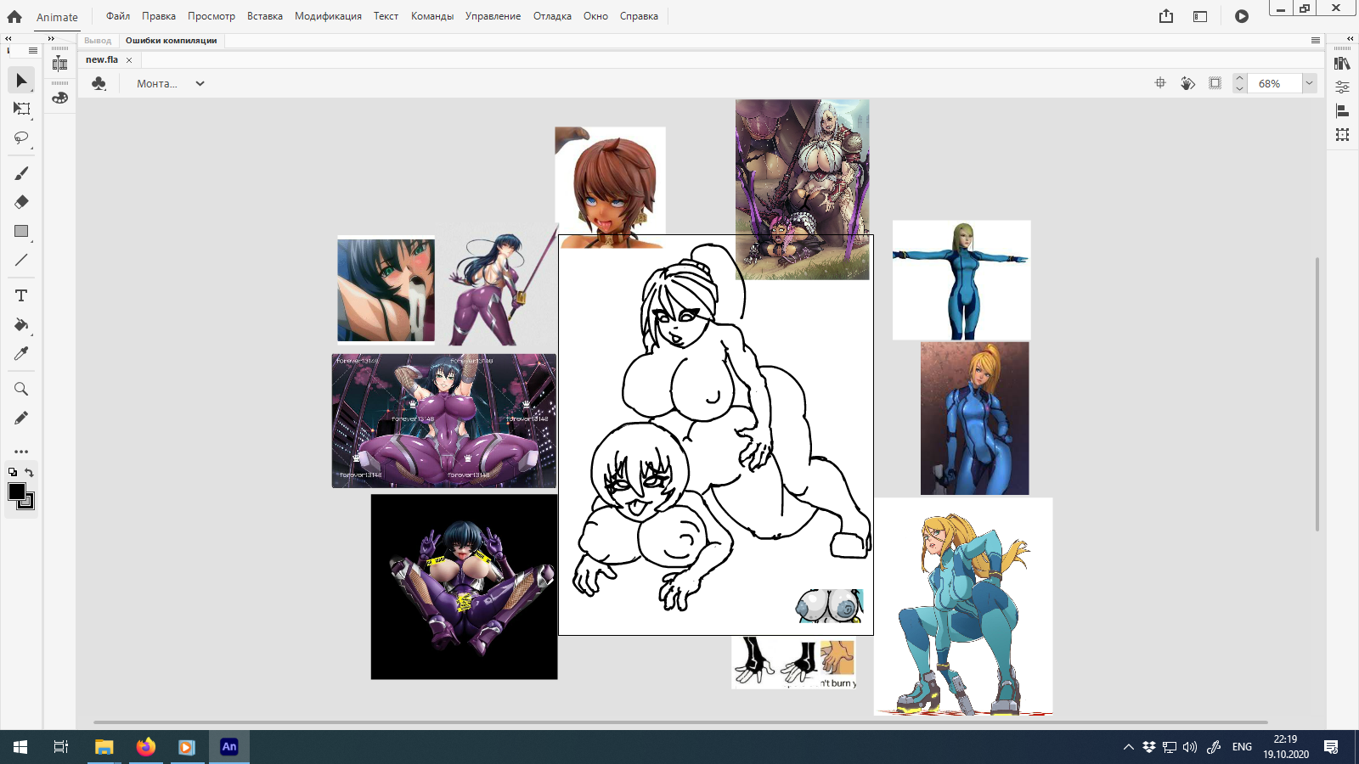Click the 68% zoom input field
This screenshot has height=764, width=1359.
click(1275, 83)
